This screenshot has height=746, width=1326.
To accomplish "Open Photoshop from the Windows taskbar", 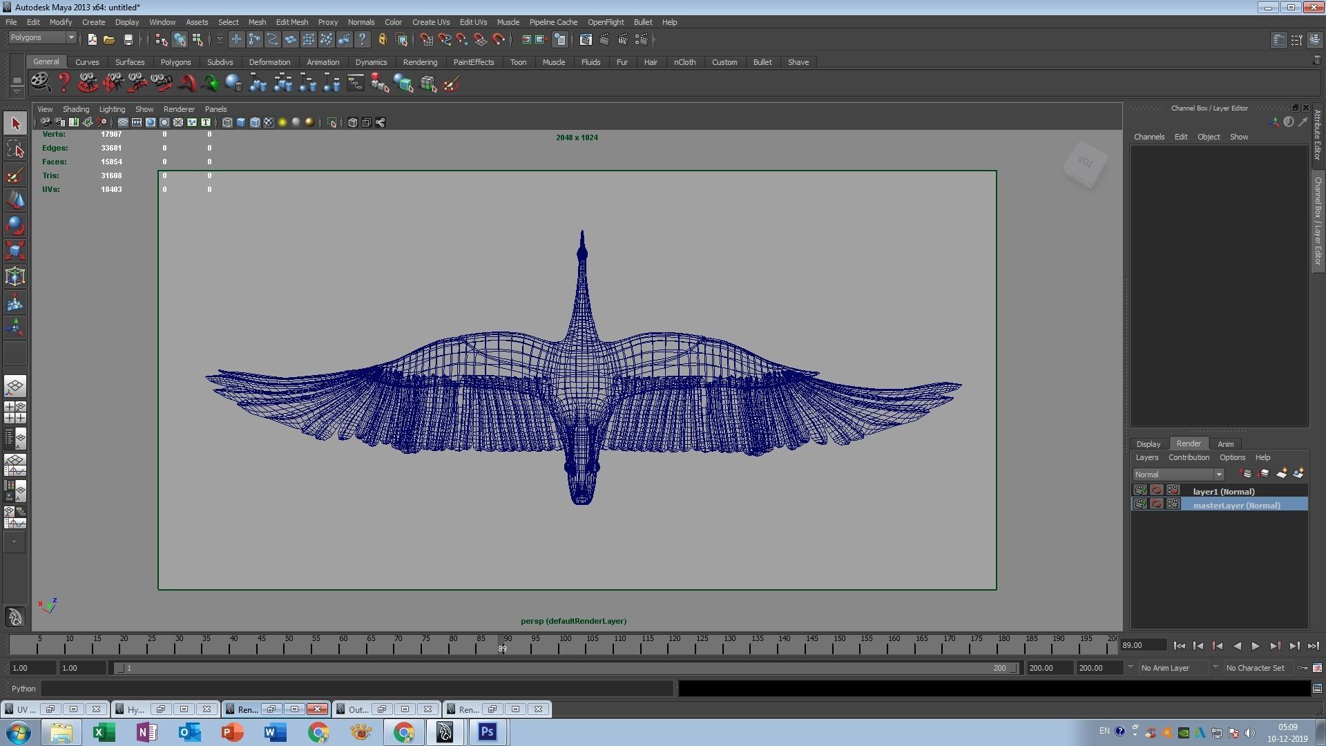I will point(488,732).
